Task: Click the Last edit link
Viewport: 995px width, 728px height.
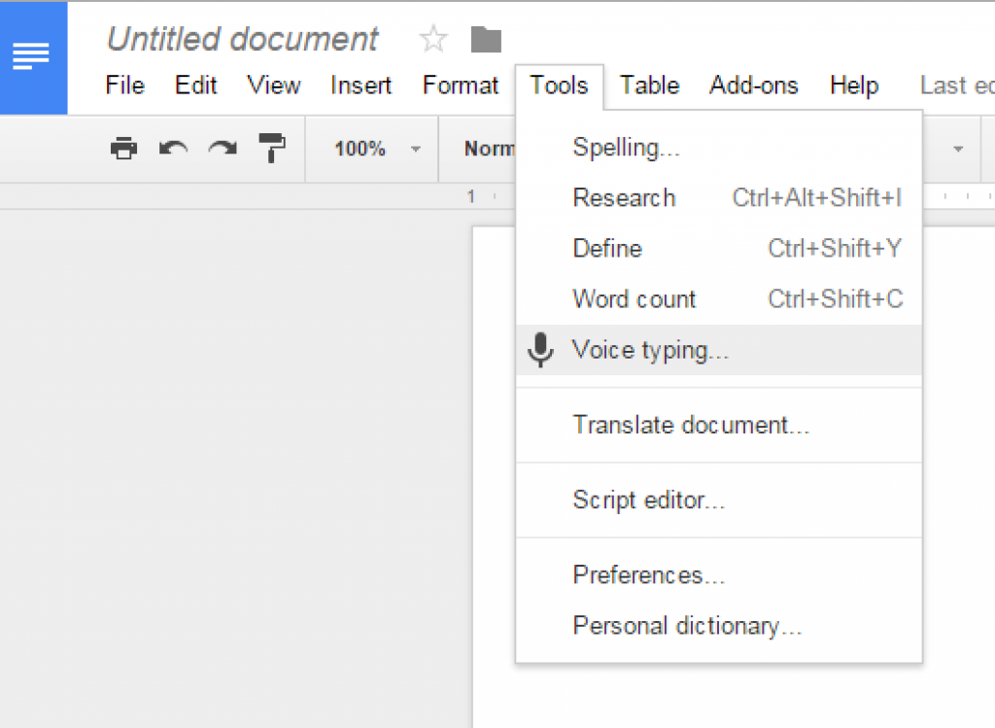Action: 956,86
